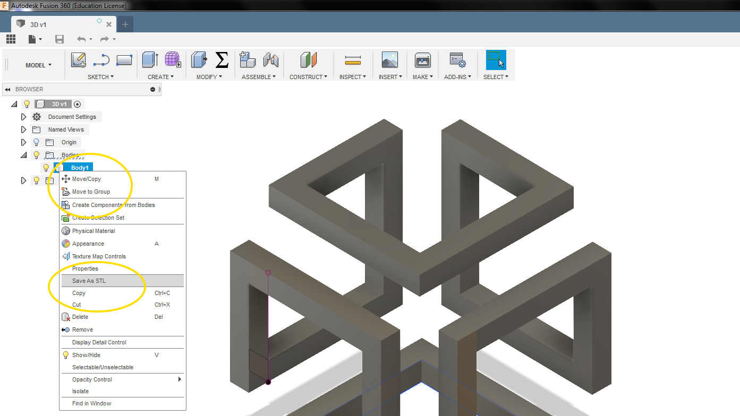Choose Cut from the context menu

[122, 305]
